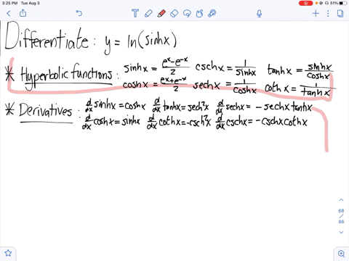This screenshot has height=261, width=349.
Task: Select the Pen tool
Action: [x=148, y=13]
